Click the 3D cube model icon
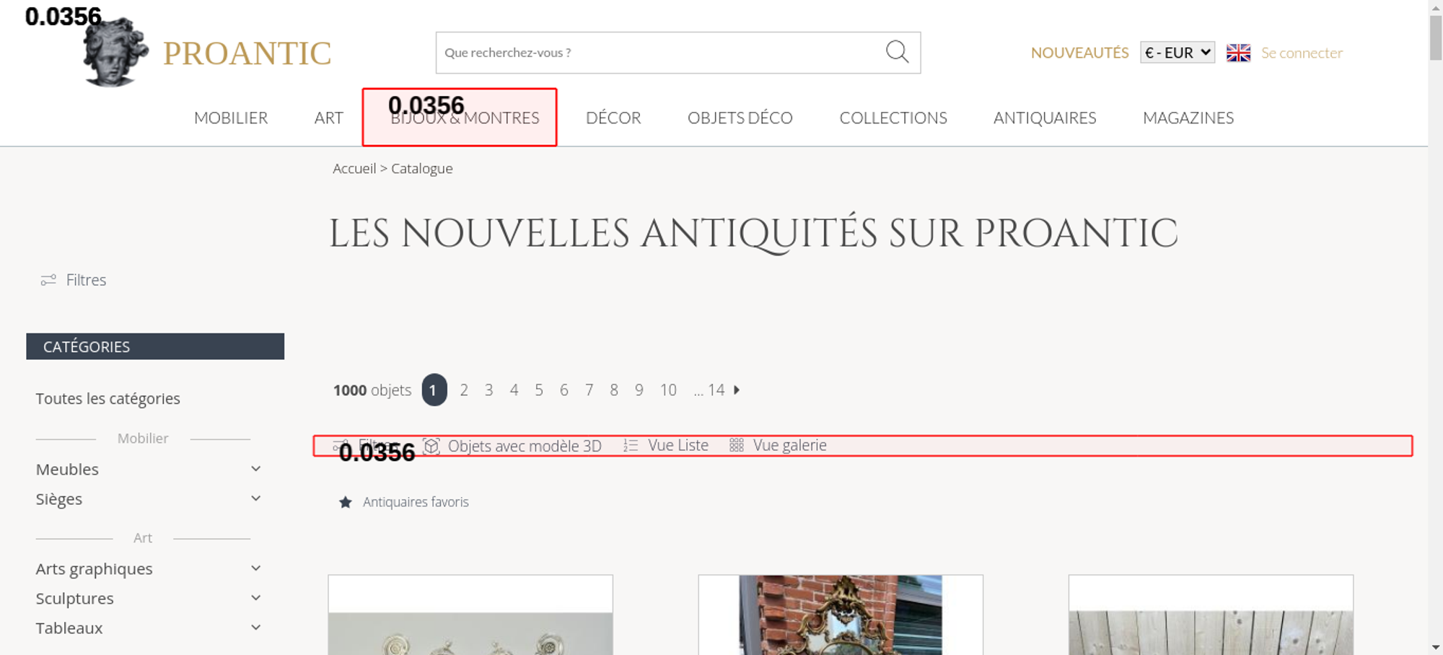Screen dimensions: 1443x655 click(431, 446)
